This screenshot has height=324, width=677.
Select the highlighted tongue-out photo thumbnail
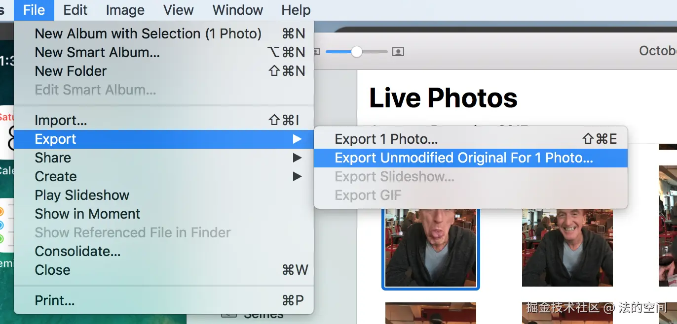tap(431, 248)
